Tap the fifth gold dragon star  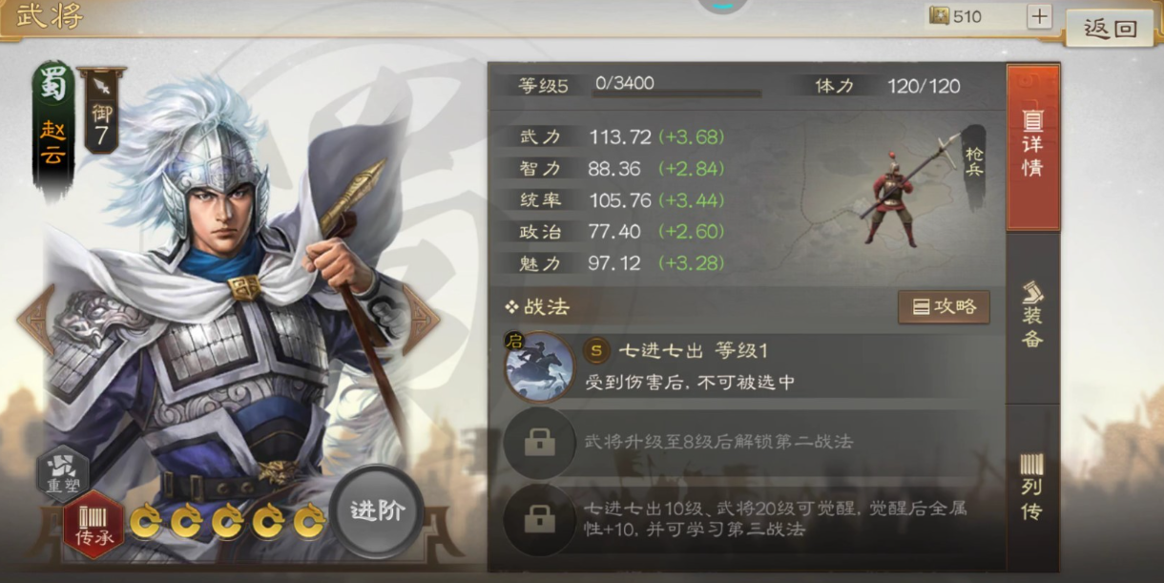[x=309, y=521]
